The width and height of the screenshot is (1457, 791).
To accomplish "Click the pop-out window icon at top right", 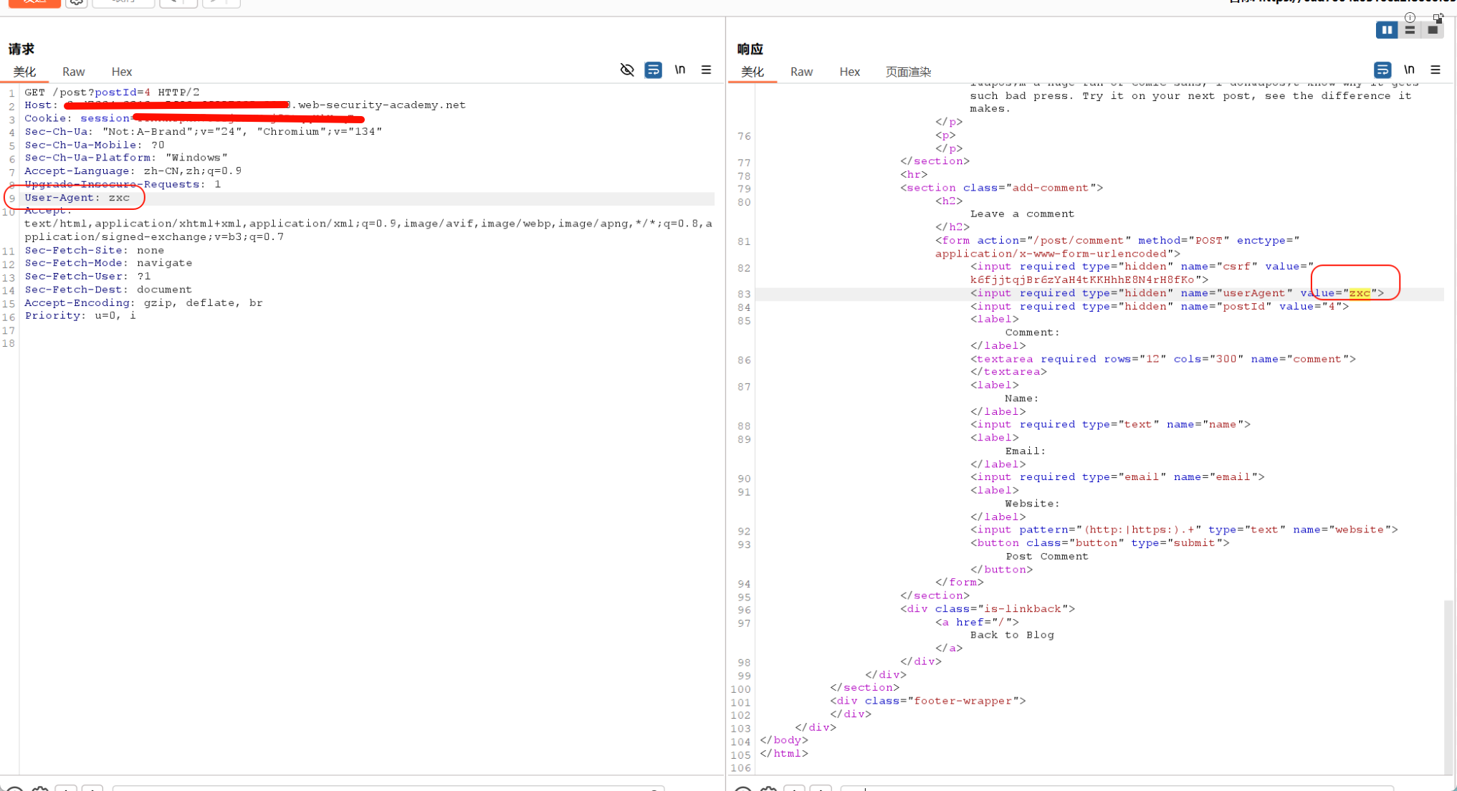I will 1438,17.
